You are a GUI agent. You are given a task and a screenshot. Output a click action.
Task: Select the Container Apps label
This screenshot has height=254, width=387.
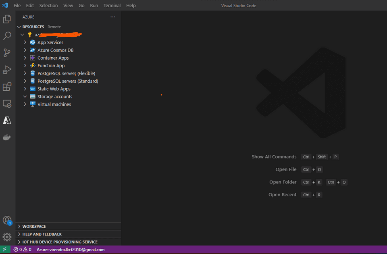click(53, 58)
